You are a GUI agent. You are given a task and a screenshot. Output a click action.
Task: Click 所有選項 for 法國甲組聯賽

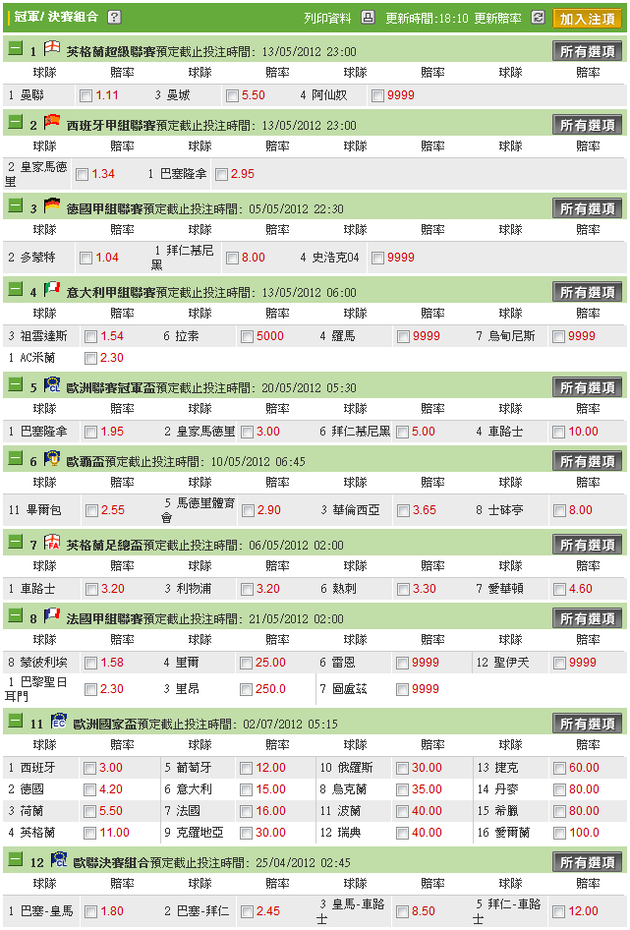tap(588, 618)
